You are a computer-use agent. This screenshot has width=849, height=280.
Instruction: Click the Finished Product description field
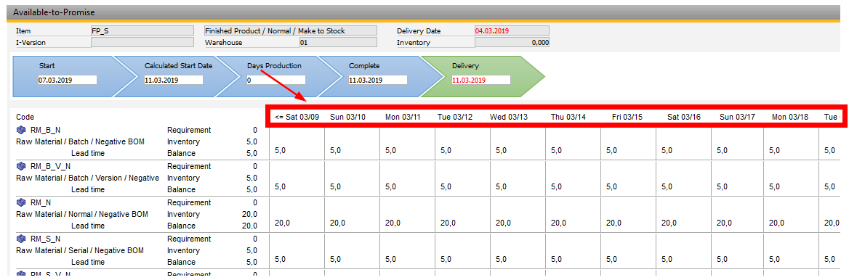pyautogui.click(x=290, y=30)
